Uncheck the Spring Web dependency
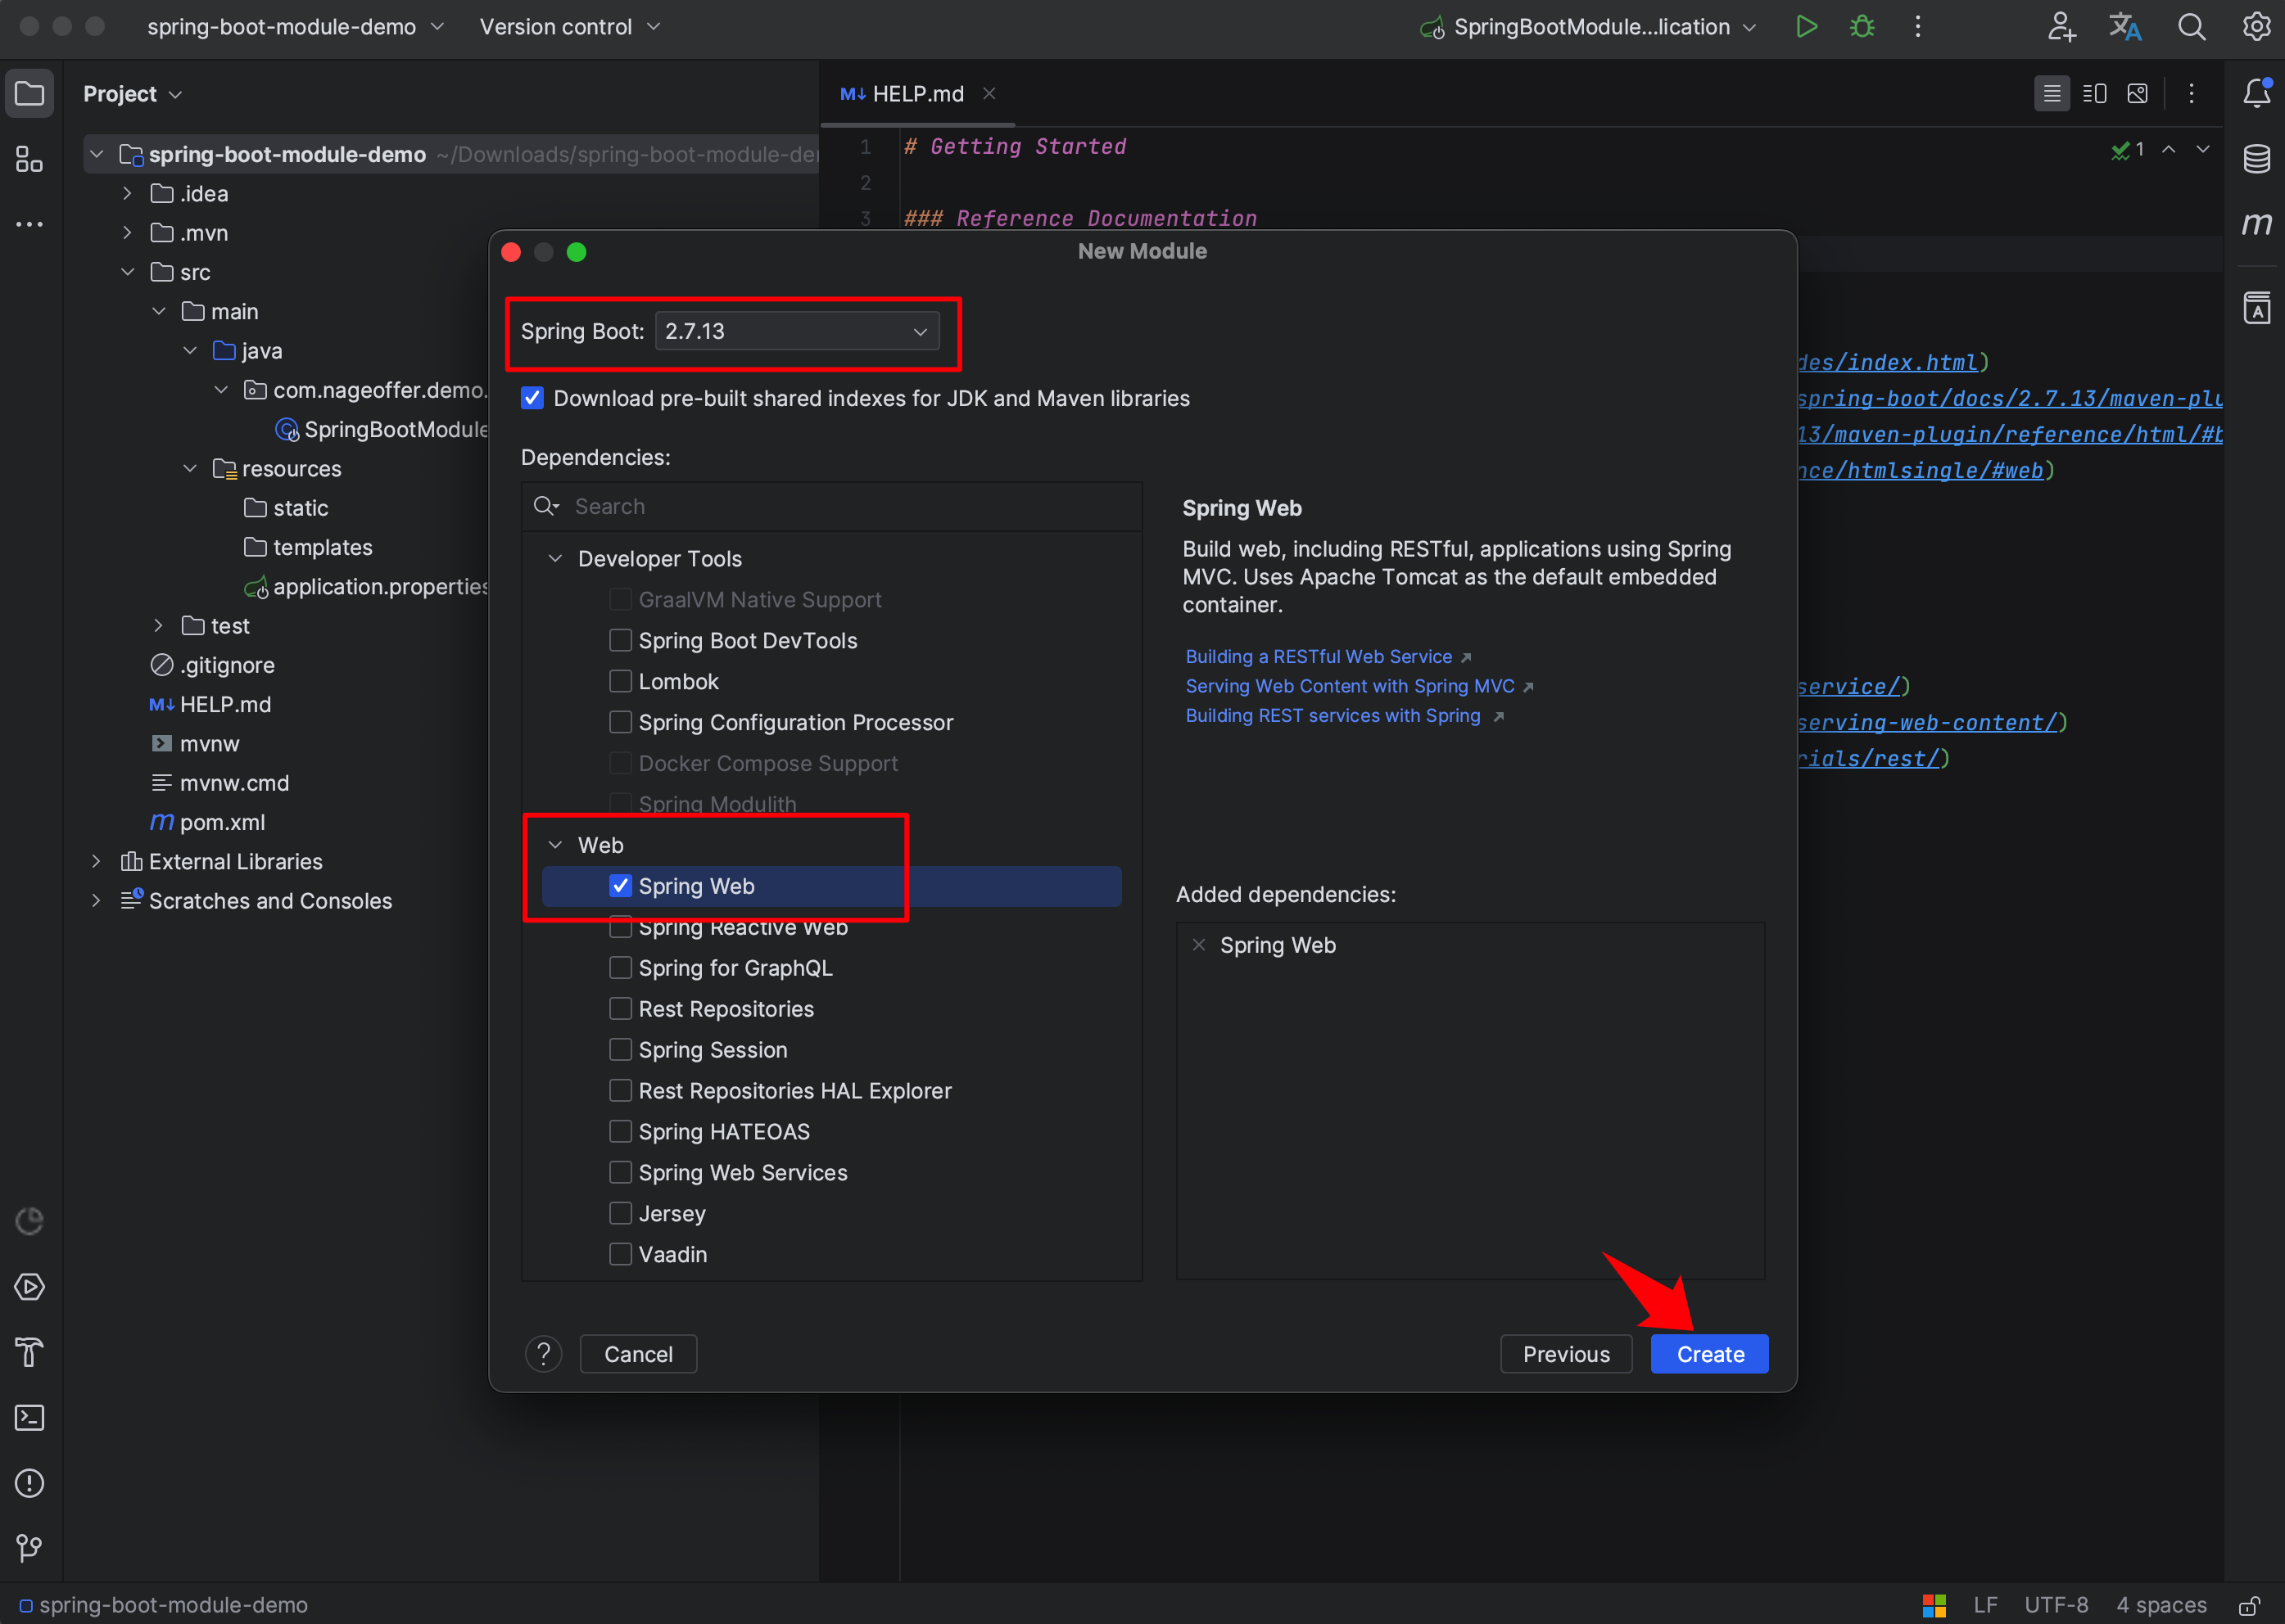Screen dimensions: 2285x1624 620,886
